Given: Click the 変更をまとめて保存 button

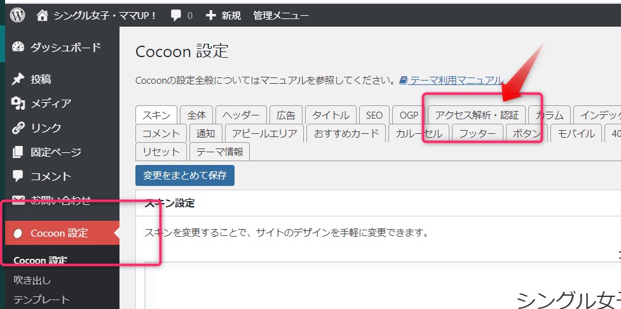Looking at the screenshot, I should click(185, 175).
